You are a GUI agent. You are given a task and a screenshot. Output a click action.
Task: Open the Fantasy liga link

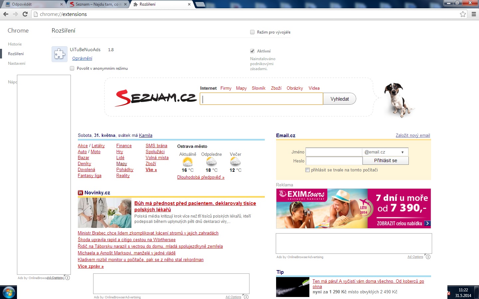(x=89, y=176)
